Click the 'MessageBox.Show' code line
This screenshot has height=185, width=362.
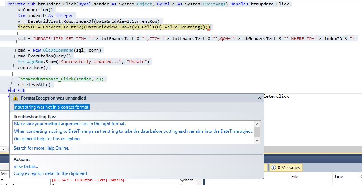(84, 62)
